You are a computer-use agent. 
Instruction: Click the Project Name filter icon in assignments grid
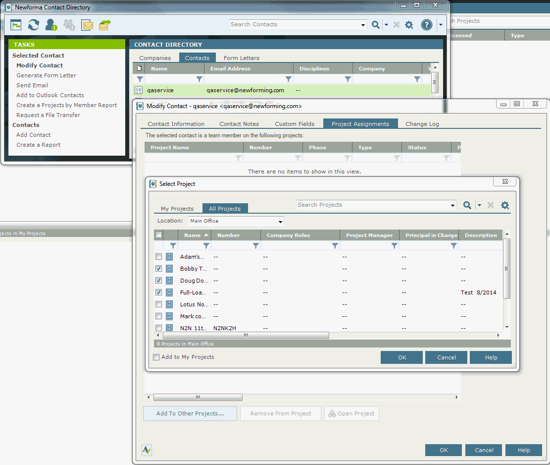(239, 158)
